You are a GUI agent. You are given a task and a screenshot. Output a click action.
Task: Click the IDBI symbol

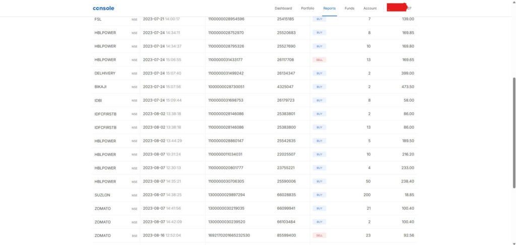98,100
